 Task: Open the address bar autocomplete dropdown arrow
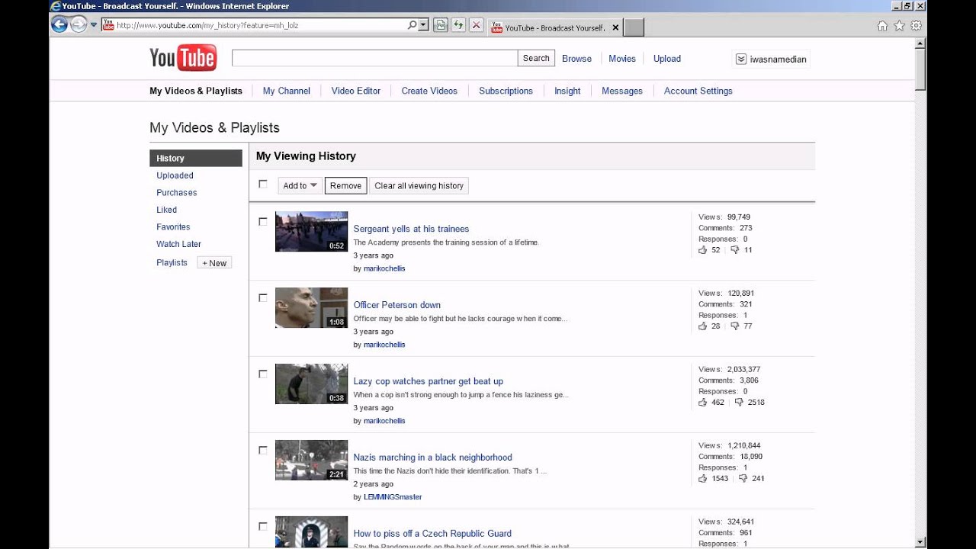click(423, 25)
